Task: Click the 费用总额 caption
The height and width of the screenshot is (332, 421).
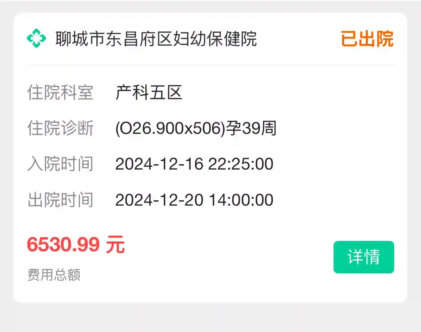Action: pos(54,275)
